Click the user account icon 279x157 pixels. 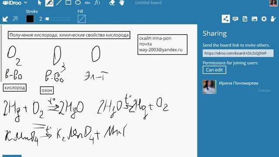tap(273, 19)
